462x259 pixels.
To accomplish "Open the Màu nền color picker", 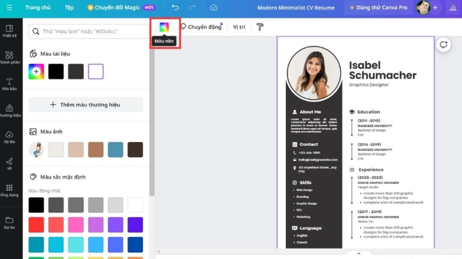I will [164, 27].
